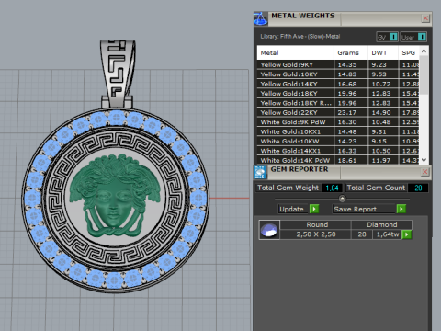This screenshot has height=331, width=441.
Task: Select the Yellow Gold:18KY row
Action: (338, 93)
